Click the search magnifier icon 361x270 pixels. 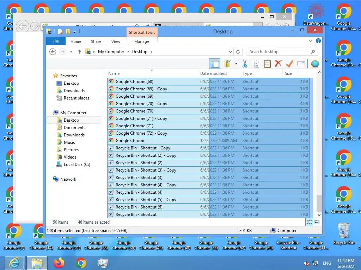[x=313, y=52]
